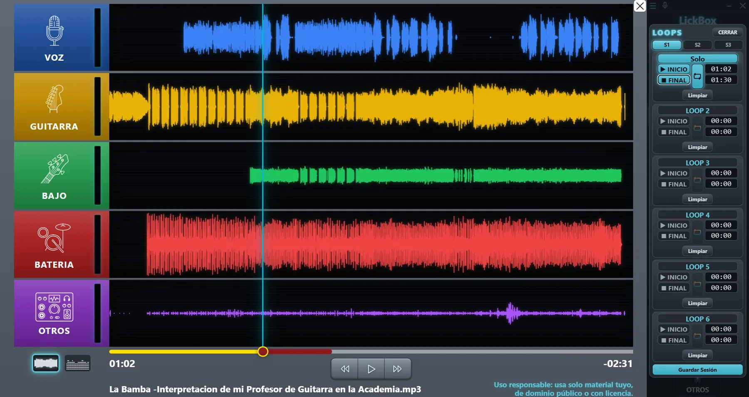Toggle LOOP 3 repeat icon
Screen dimensions: 749x397
pyautogui.click(x=697, y=180)
